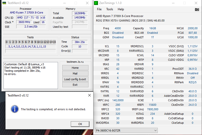This screenshot has width=202, height=135.
Task: Click the tMRDPDA value 20
Action: coord(152,123)
